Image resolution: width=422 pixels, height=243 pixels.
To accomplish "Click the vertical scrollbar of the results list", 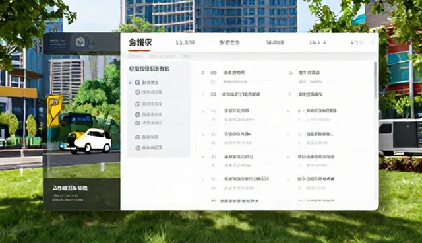I will (376, 80).
